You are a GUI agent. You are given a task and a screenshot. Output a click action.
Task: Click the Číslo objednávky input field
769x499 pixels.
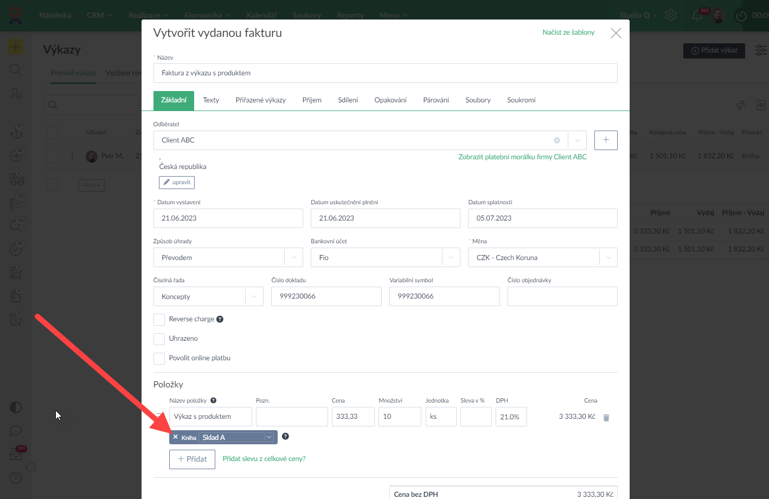tap(562, 296)
